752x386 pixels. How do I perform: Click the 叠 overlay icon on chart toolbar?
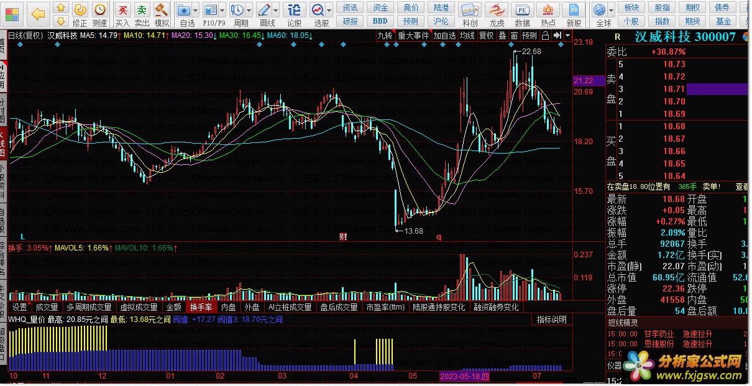coord(502,35)
